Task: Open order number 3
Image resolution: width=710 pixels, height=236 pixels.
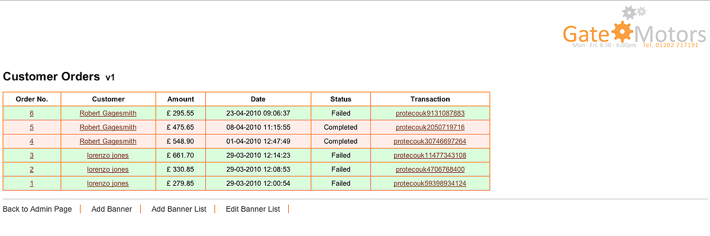Action: (x=31, y=156)
